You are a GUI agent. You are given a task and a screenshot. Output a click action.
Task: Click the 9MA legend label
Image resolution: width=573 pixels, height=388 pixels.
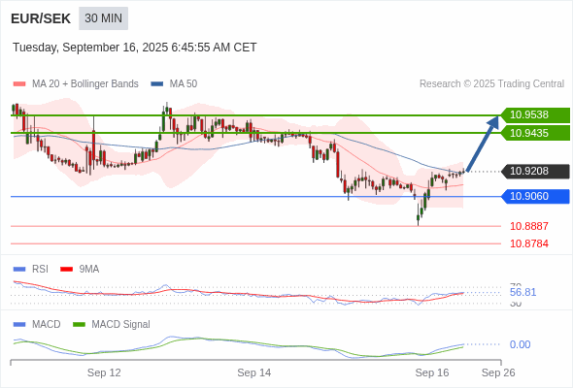point(89,270)
